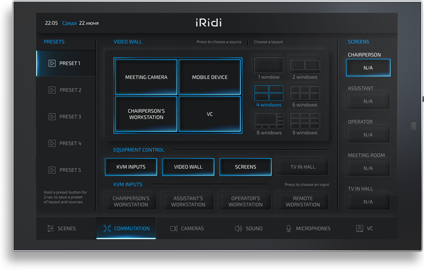424x273 pixels.
Task: Select Remote Workstation KVM input
Action: 303,202
